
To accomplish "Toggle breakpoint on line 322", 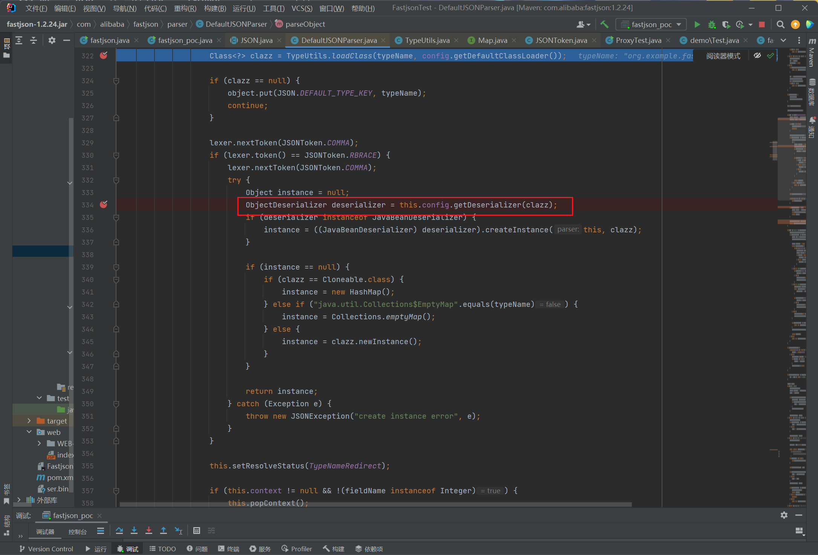I will pos(104,55).
